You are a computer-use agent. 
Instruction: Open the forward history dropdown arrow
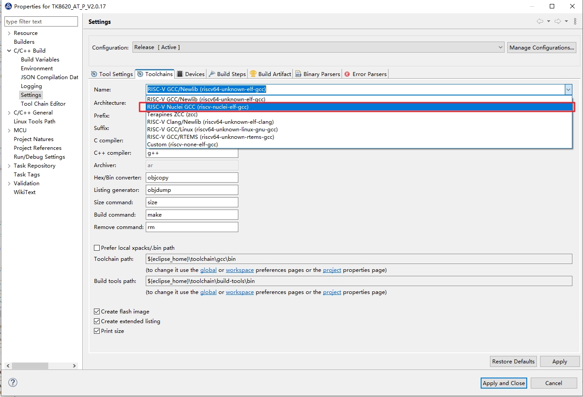tap(567, 21)
